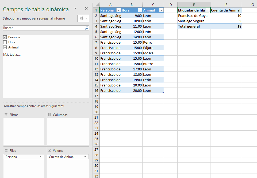Click the select-all corner of the sheet
This screenshot has width=257, height=178.
[96, 5]
